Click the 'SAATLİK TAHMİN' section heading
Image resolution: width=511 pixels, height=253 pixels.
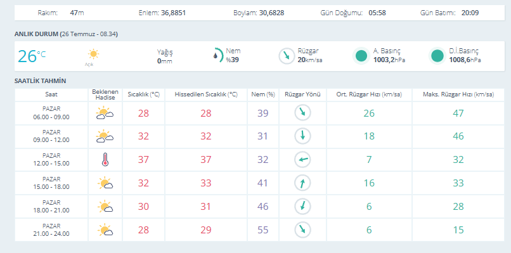[40, 81]
